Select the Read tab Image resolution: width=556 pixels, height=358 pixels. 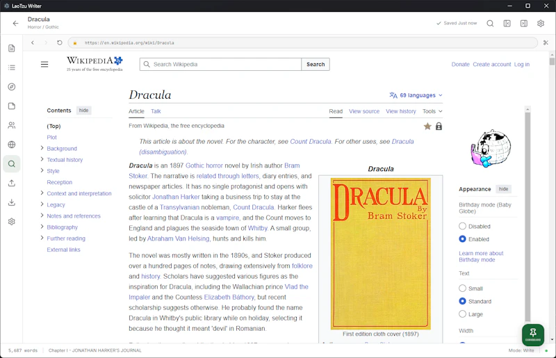pyautogui.click(x=336, y=111)
